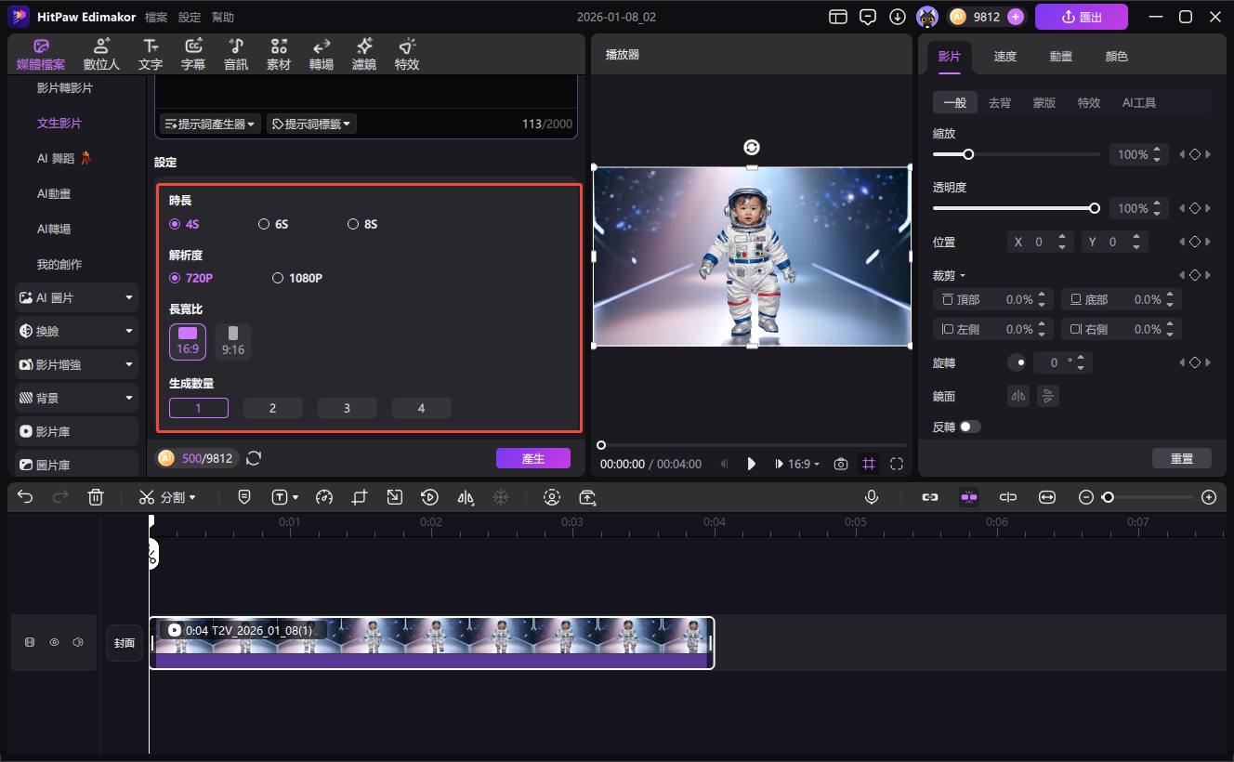Screen dimensions: 1234x762
Task: Click the 產生 generate button
Action: coord(532,458)
